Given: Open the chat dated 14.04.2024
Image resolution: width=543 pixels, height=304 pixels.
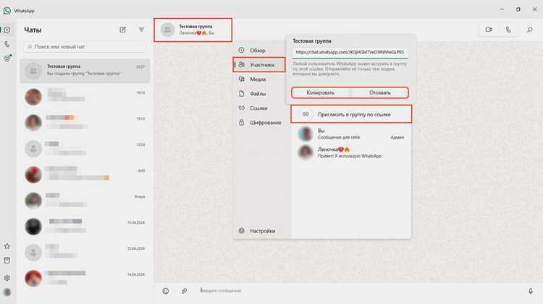Looking at the screenshot, I should pos(85,278).
